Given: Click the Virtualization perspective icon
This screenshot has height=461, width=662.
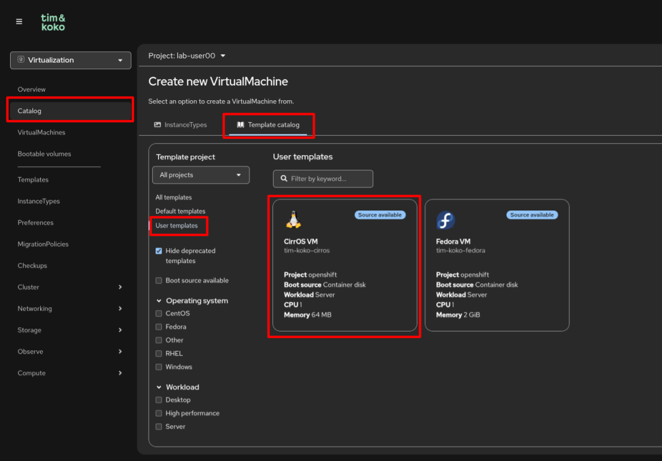Looking at the screenshot, I should click(x=21, y=60).
